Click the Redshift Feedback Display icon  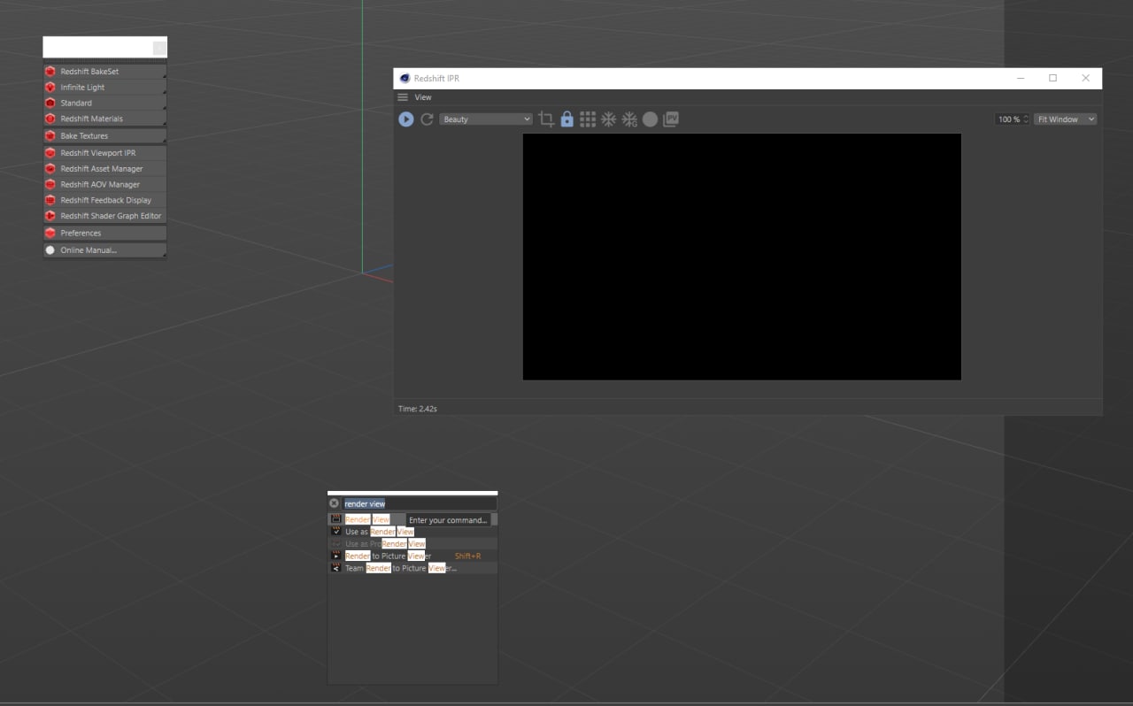pos(50,200)
